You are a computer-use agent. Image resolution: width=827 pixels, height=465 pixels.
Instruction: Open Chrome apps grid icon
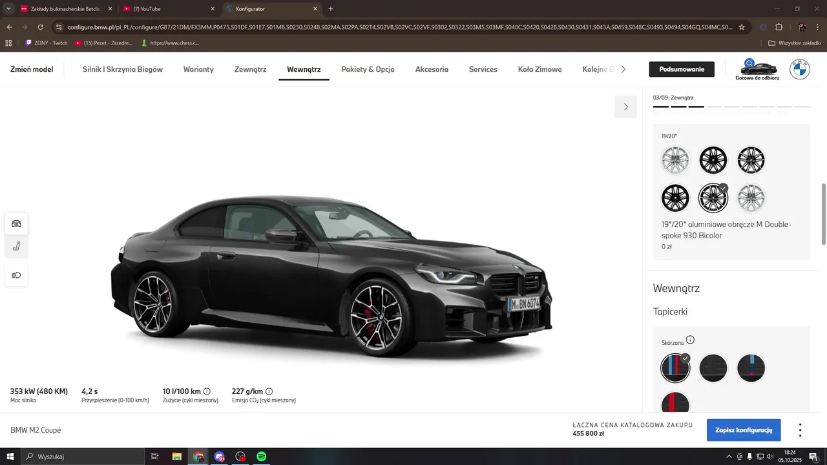(x=8, y=43)
